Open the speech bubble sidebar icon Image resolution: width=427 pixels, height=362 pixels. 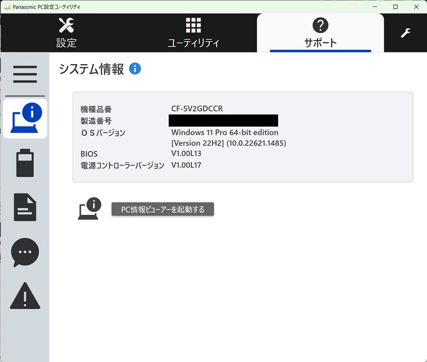25,252
